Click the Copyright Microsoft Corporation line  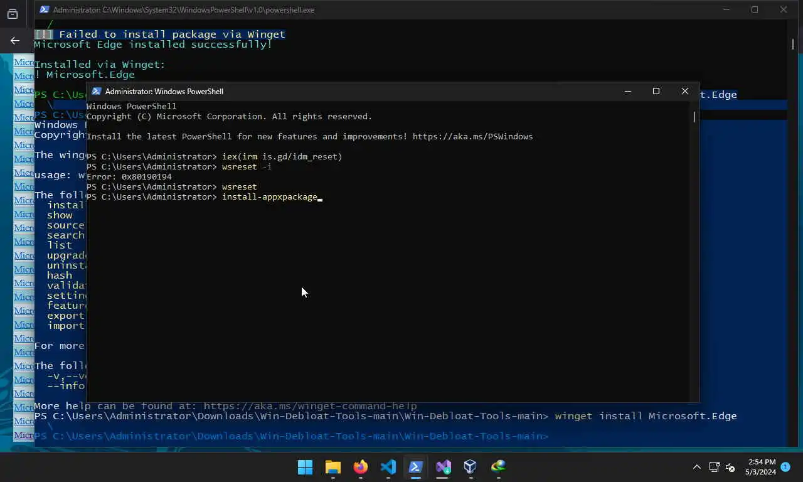click(230, 117)
